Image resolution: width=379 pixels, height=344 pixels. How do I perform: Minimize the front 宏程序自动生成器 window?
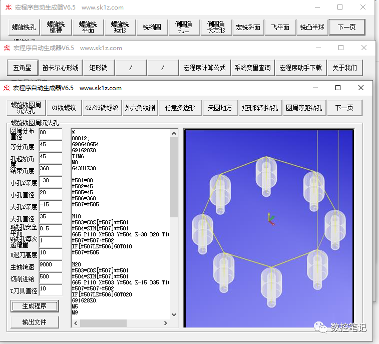coord(315,88)
